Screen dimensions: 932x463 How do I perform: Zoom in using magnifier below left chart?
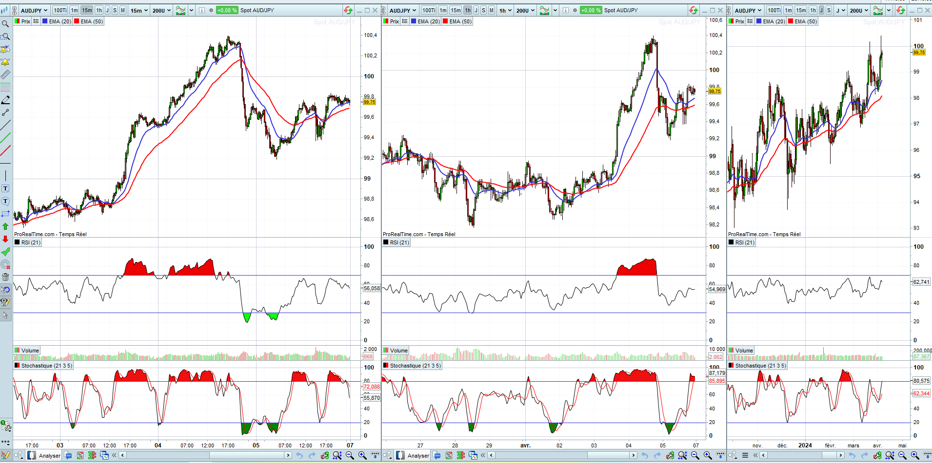coord(362,456)
